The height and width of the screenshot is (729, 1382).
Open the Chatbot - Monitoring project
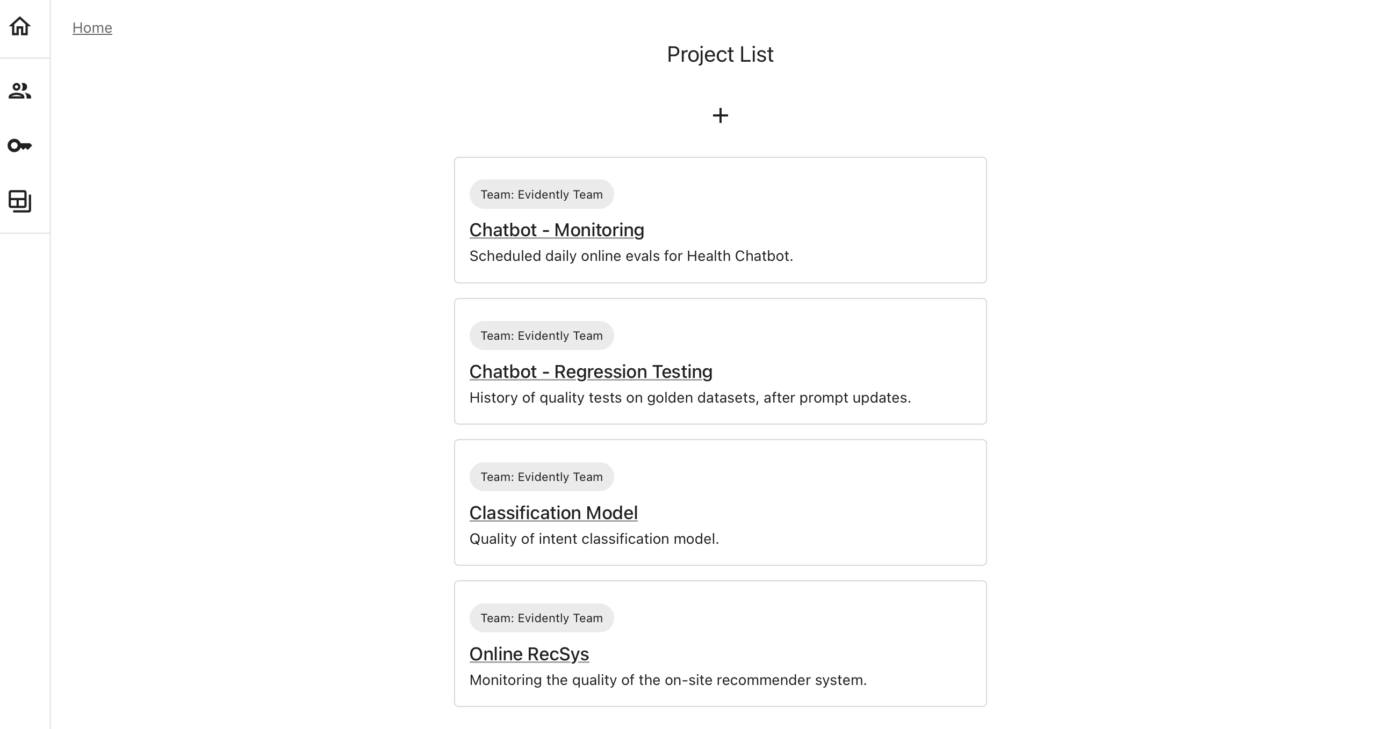(557, 230)
